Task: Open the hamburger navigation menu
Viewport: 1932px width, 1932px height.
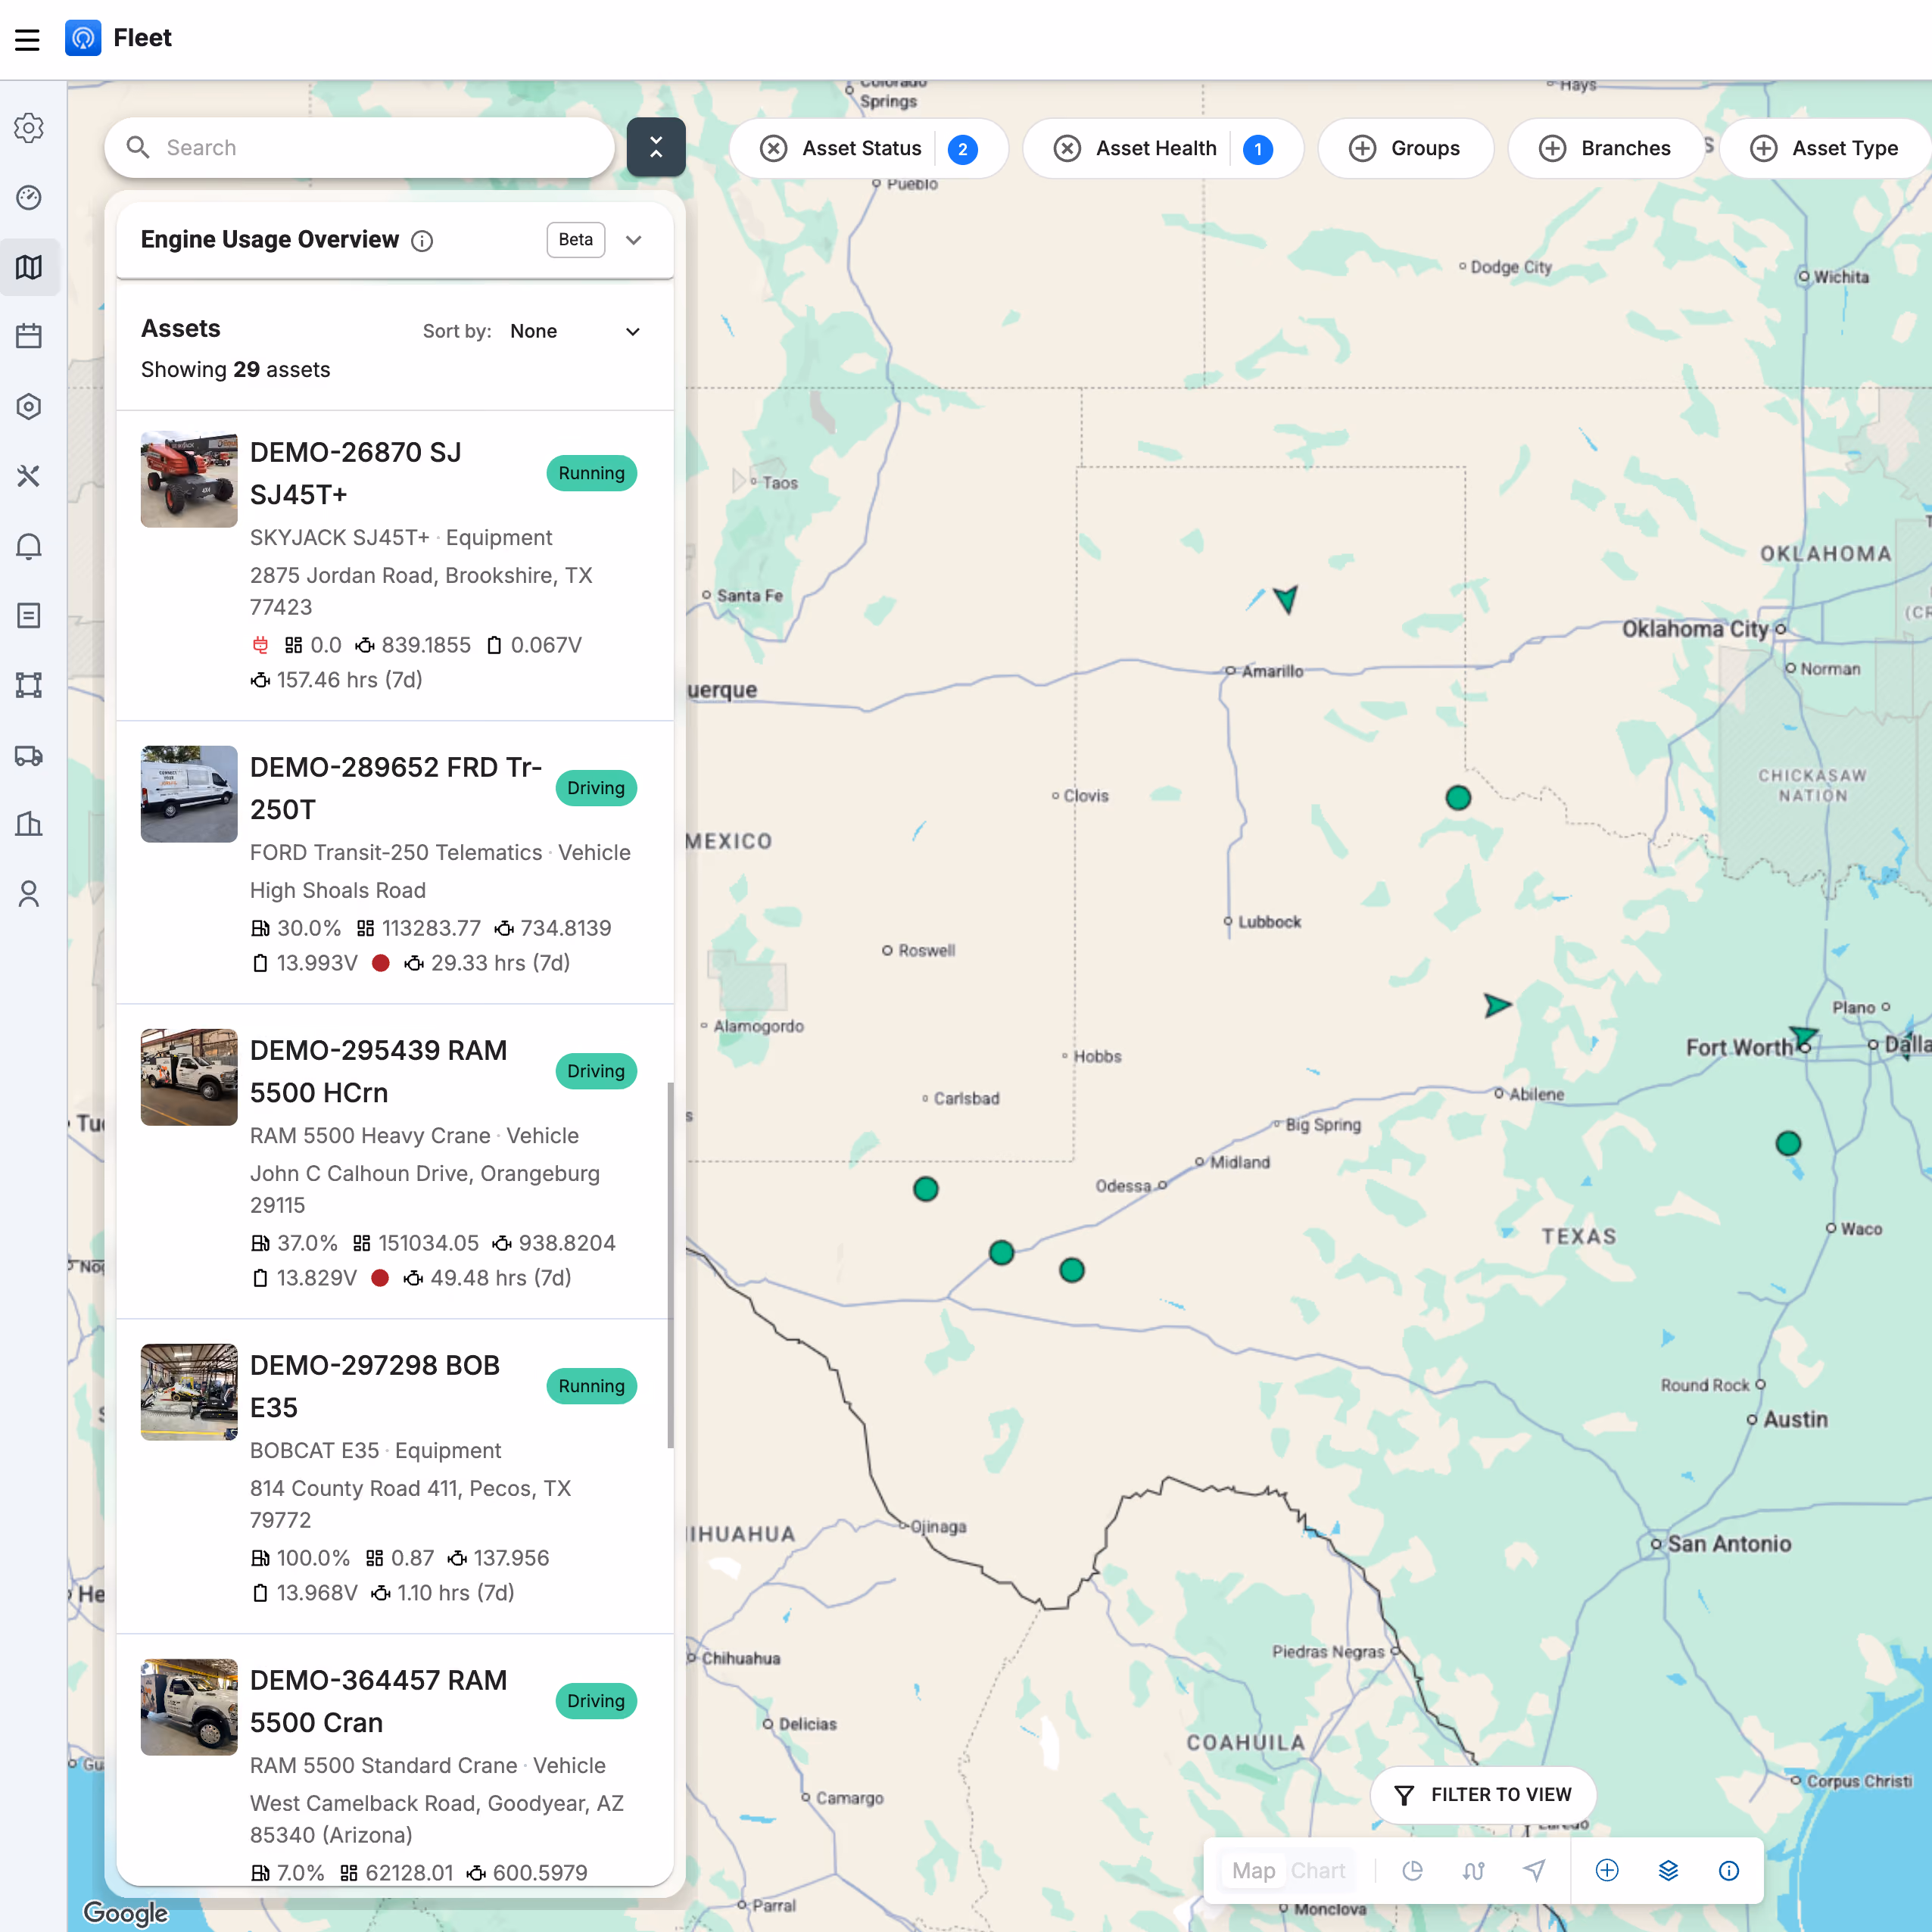Action: click(x=27, y=39)
